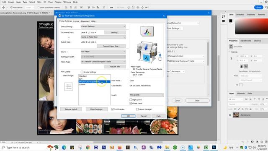Screen dimensions: 268x151
Task: Click the align top edges icon
Action: tap(89, 8)
